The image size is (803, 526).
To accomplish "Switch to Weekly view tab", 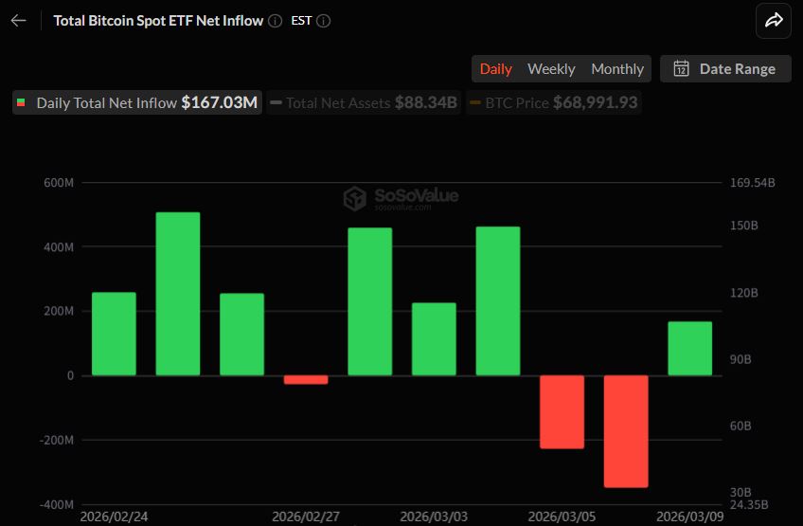I will [551, 68].
